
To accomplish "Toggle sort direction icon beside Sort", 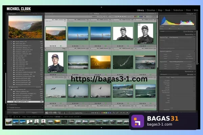I will 69,113.
